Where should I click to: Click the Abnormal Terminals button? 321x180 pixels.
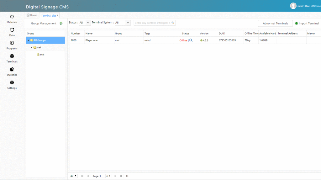pyautogui.click(x=275, y=23)
